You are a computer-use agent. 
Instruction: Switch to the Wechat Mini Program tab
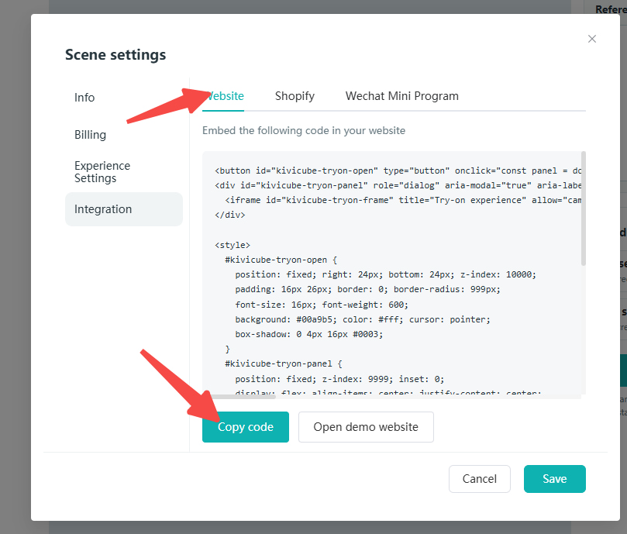click(x=402, y=96)
